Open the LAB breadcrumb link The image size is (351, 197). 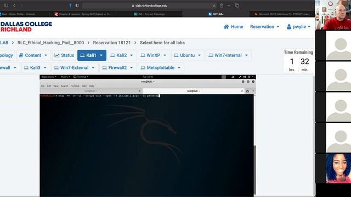pyautogui.click(x=4, y=43)
